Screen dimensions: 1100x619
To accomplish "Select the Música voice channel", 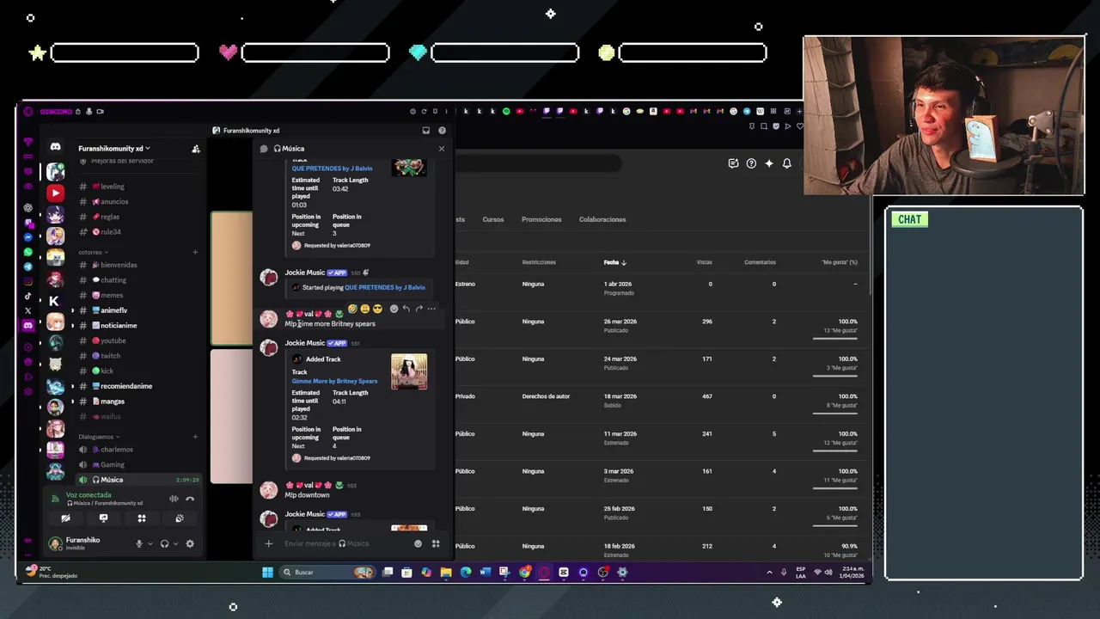I will click(x=137, y=480).
